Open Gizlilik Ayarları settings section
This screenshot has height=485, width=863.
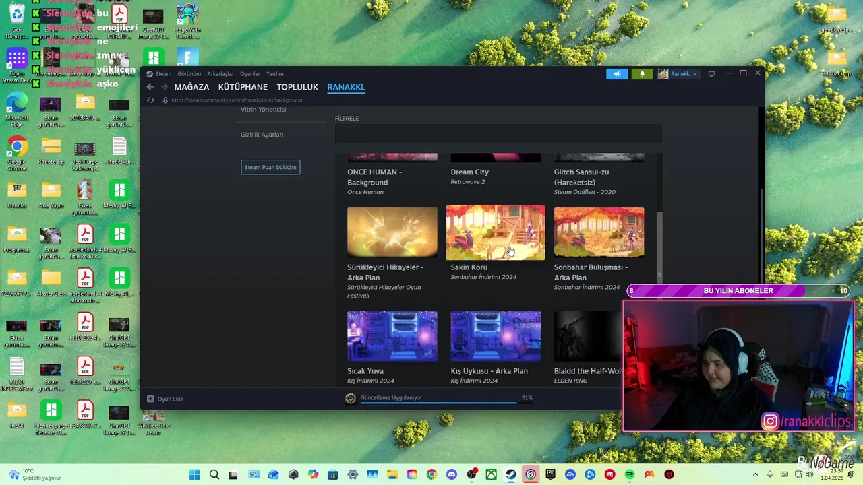click(262, 135)
